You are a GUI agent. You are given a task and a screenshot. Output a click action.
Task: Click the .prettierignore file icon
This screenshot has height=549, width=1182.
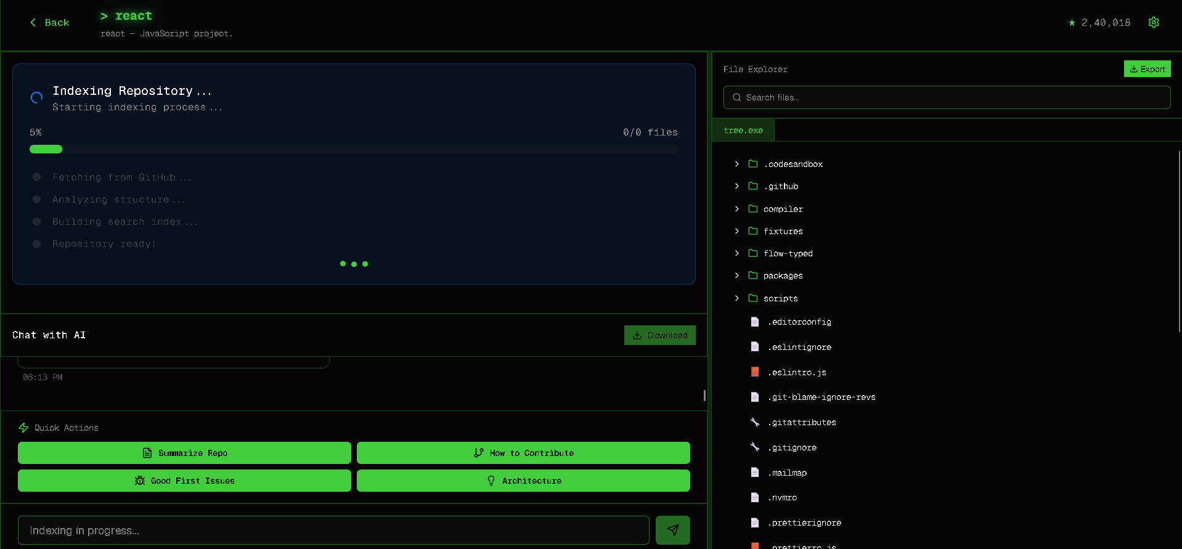pos(755,523)
